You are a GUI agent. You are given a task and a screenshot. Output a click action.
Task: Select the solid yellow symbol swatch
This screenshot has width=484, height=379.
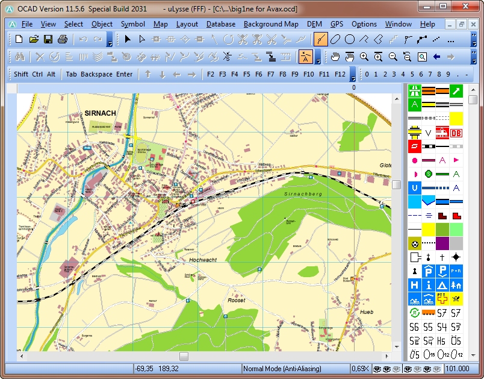pos(456,117)
